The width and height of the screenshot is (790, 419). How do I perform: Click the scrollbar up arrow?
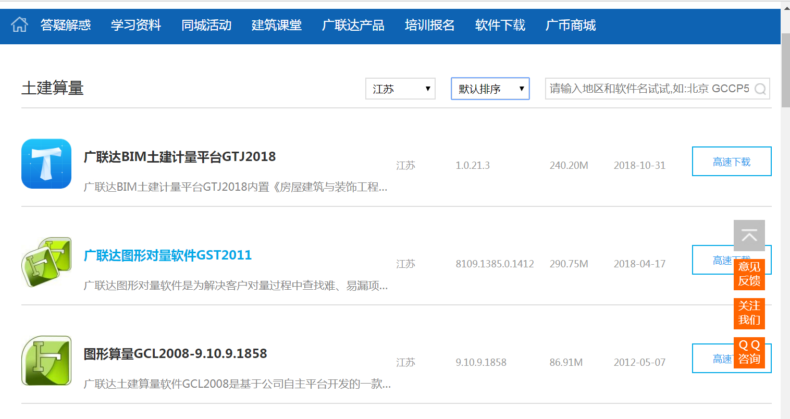coord(785,7)
